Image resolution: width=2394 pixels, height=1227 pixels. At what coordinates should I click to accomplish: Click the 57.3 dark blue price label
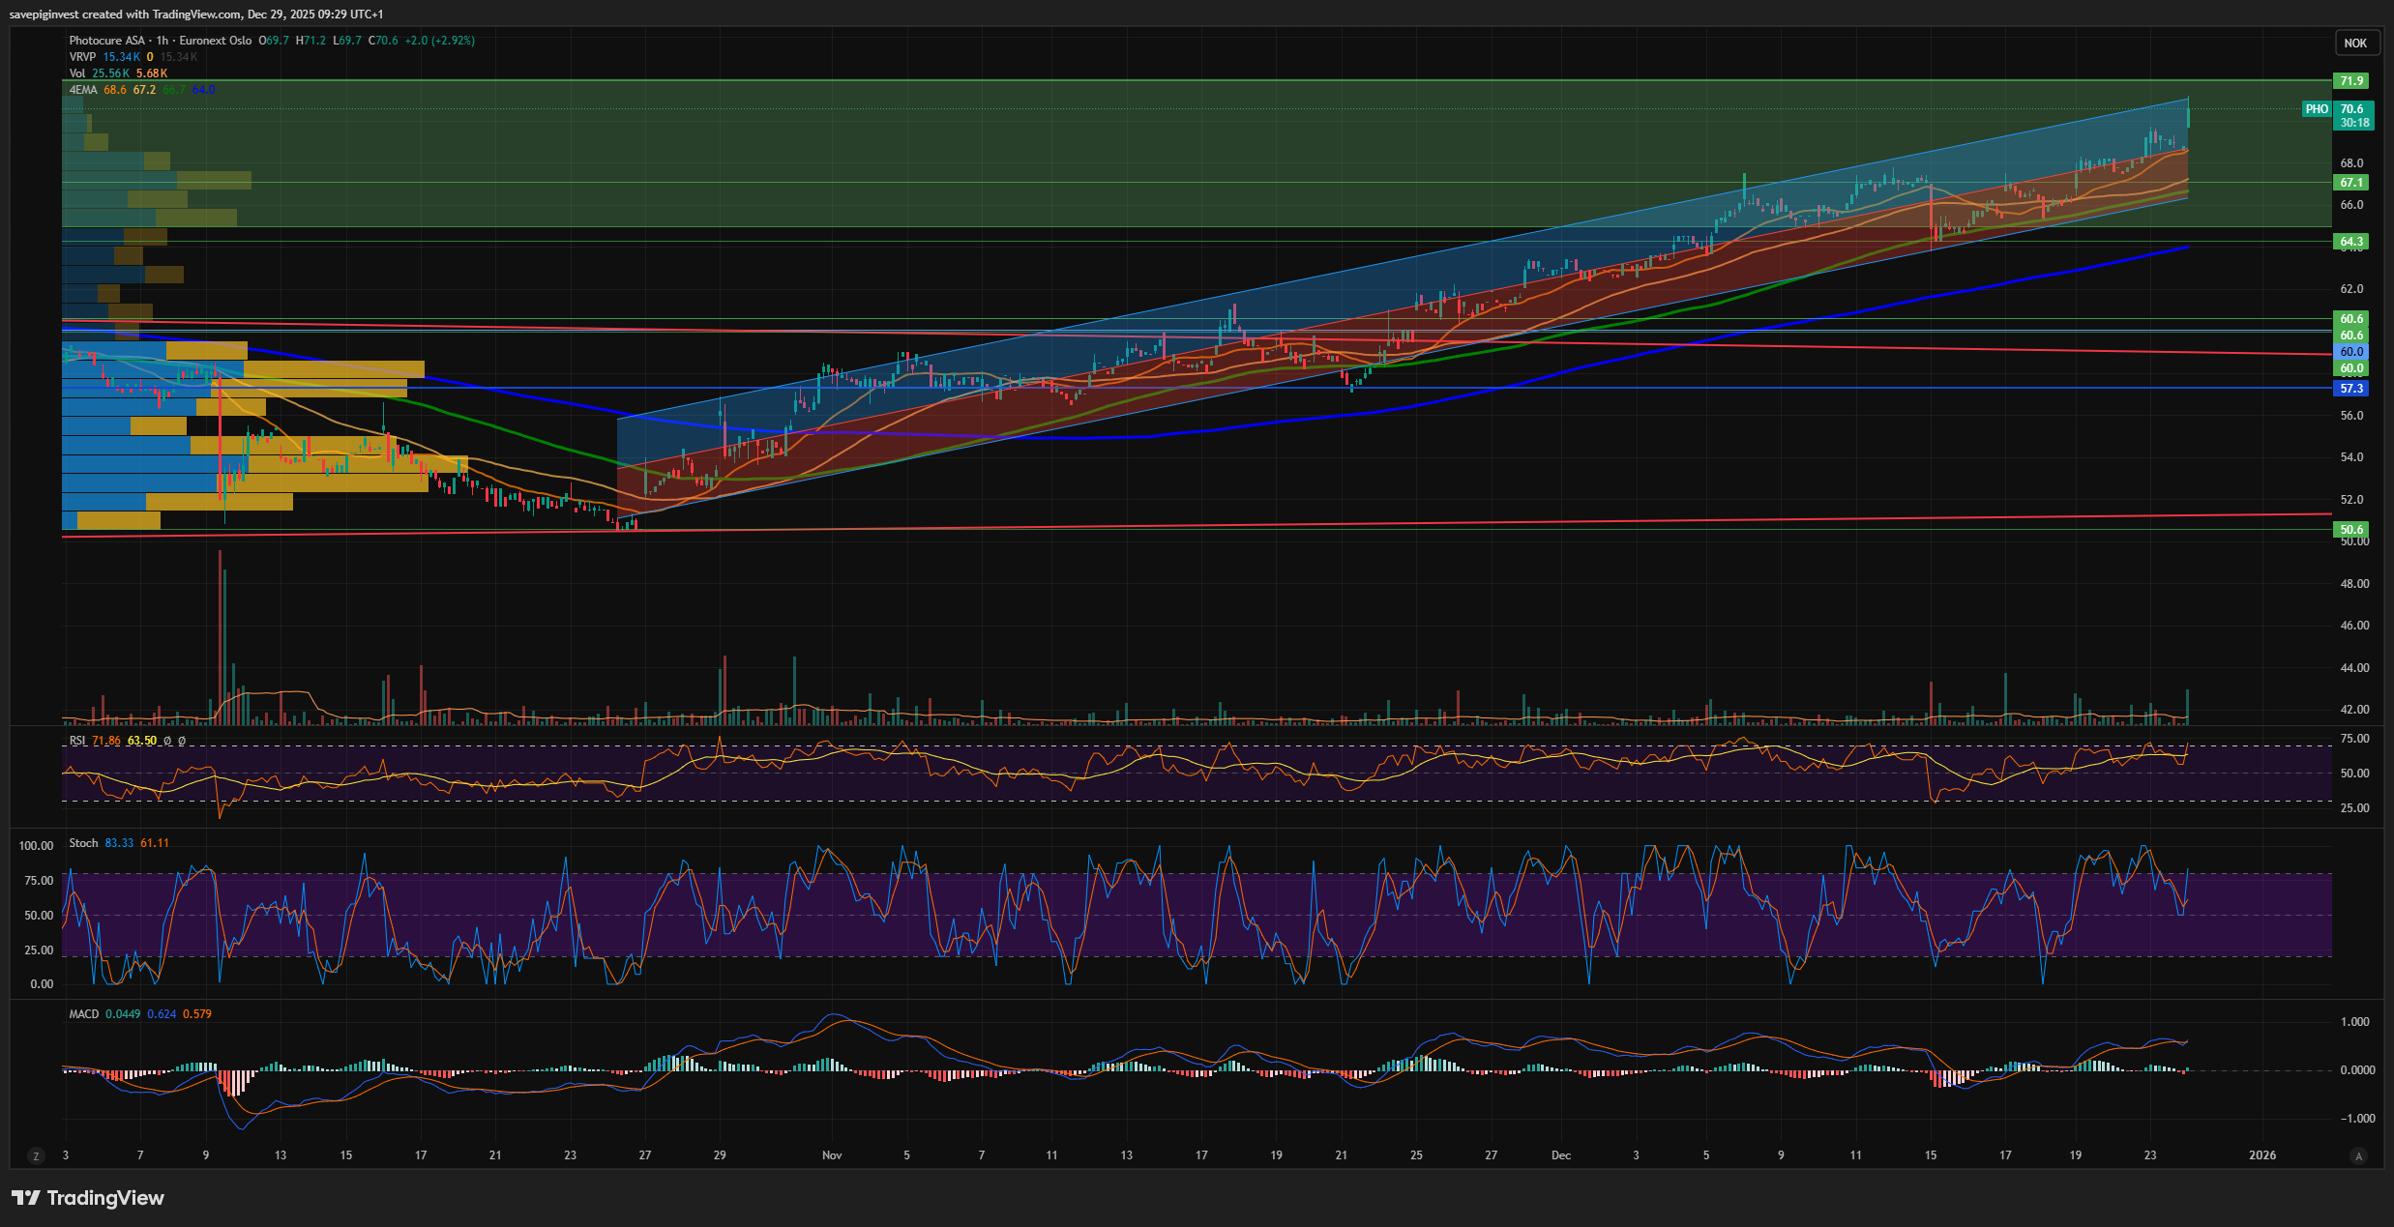2351,389
